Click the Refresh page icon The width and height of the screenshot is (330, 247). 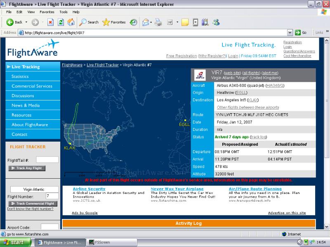click(61, 22)
